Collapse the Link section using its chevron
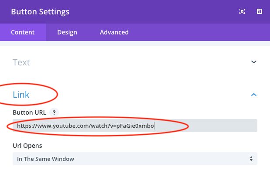The height and width of the screenshot is (177, 270). (254, 95)
